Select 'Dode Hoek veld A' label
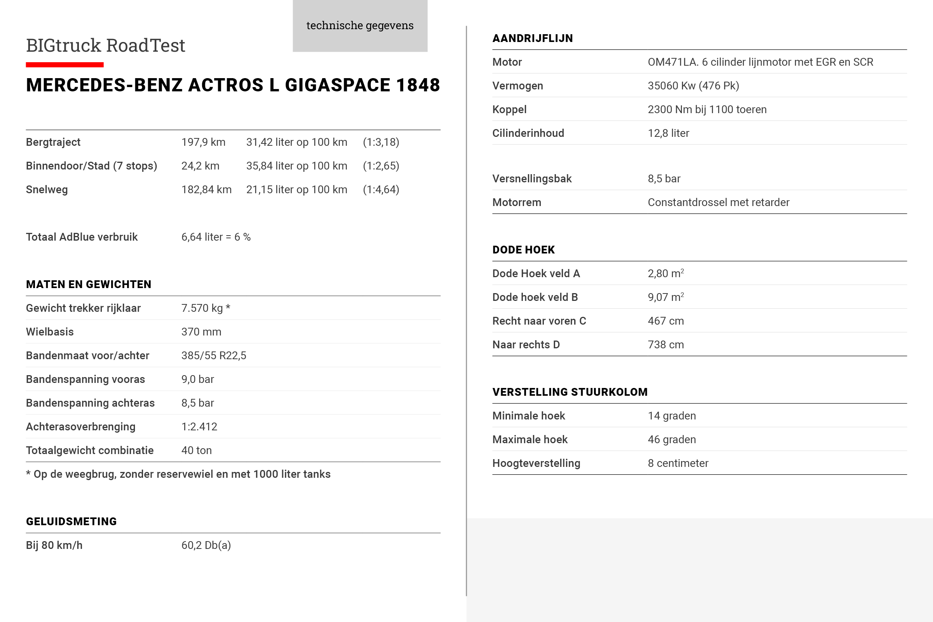This screenshot has width=933, height=622. [536, 273]
